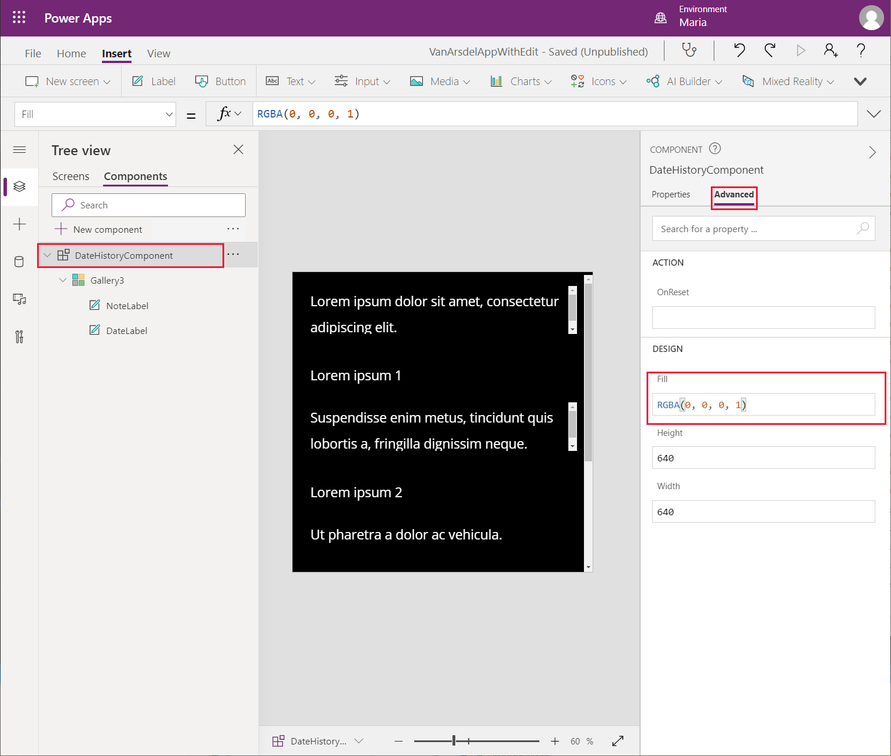This screenshot has width=891, height=756.
Task: Open the Charts dropdown
Action: click(521, 81)
